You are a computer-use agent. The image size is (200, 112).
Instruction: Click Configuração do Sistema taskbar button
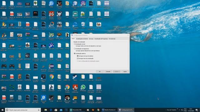click(x=126, y=110)
